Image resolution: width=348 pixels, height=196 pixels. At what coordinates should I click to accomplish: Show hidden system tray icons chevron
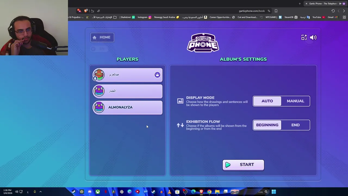(41, 192)
